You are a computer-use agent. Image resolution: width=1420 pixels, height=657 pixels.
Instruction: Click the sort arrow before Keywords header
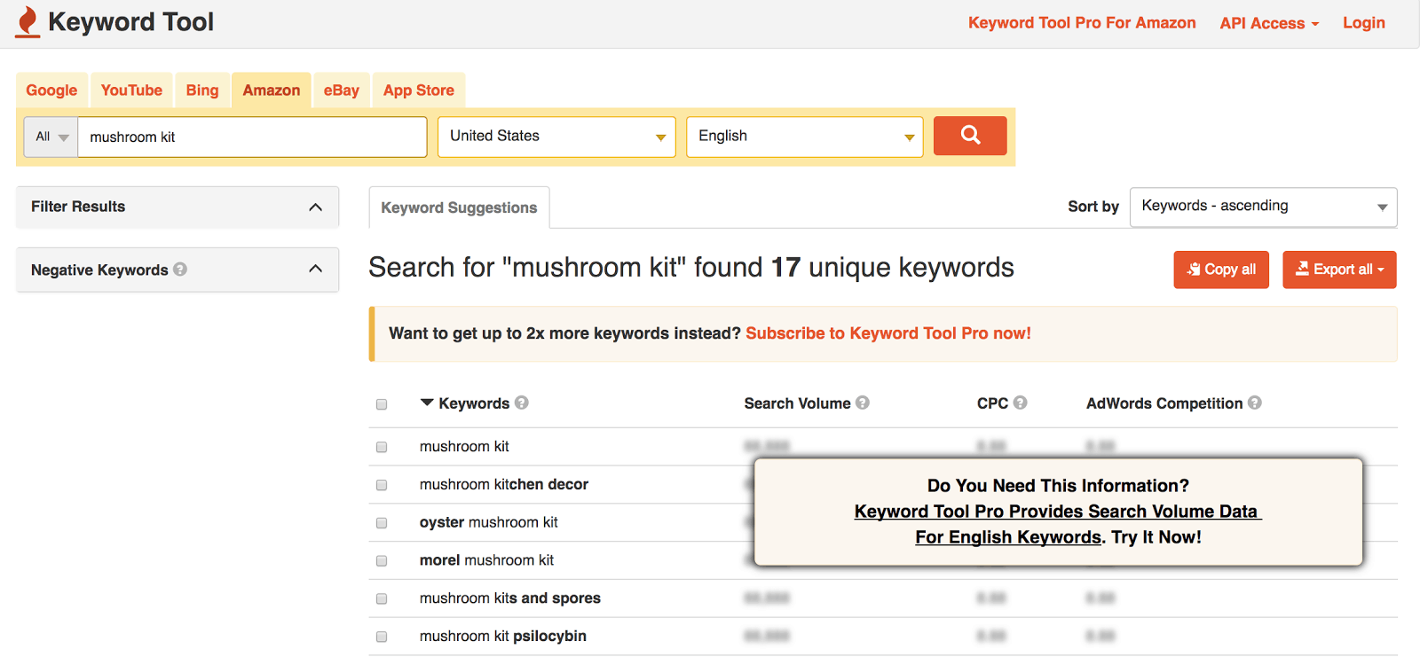pos(427,403)
